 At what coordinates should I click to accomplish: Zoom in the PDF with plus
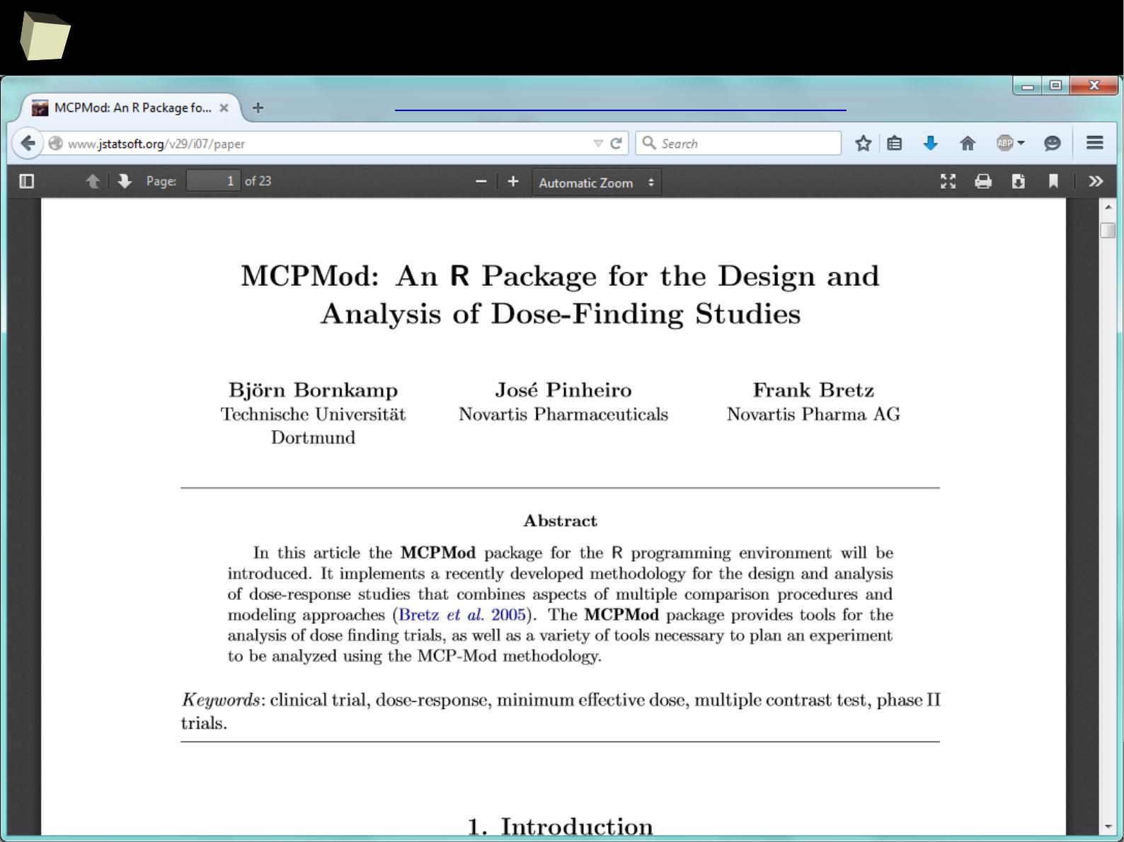[513, 182]
